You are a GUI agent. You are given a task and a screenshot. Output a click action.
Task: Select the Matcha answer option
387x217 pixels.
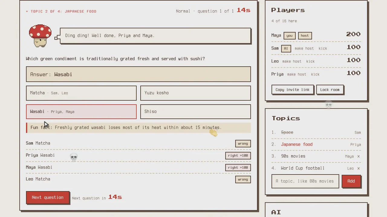point(81,93)
